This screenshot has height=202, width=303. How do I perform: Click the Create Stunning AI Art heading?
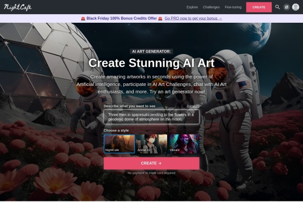pyautogui.click(x=151, y=63)
